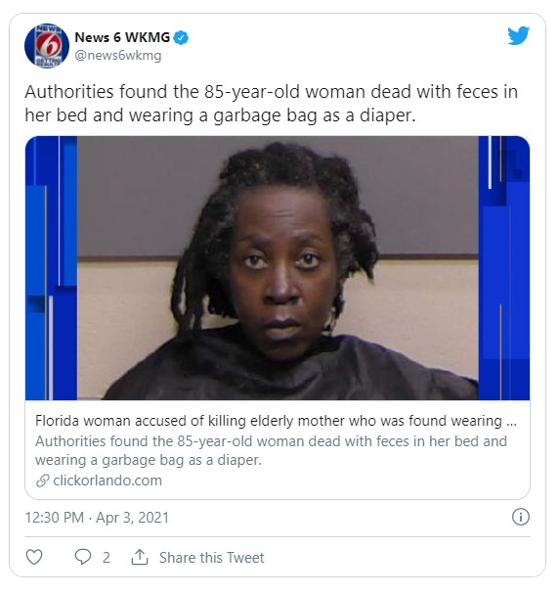
Task: Open the tweet info circle icon
Action: [520, 517]
